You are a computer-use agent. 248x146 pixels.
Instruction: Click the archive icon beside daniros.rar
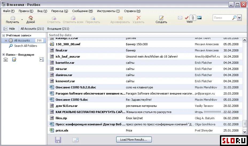(52, 75)
